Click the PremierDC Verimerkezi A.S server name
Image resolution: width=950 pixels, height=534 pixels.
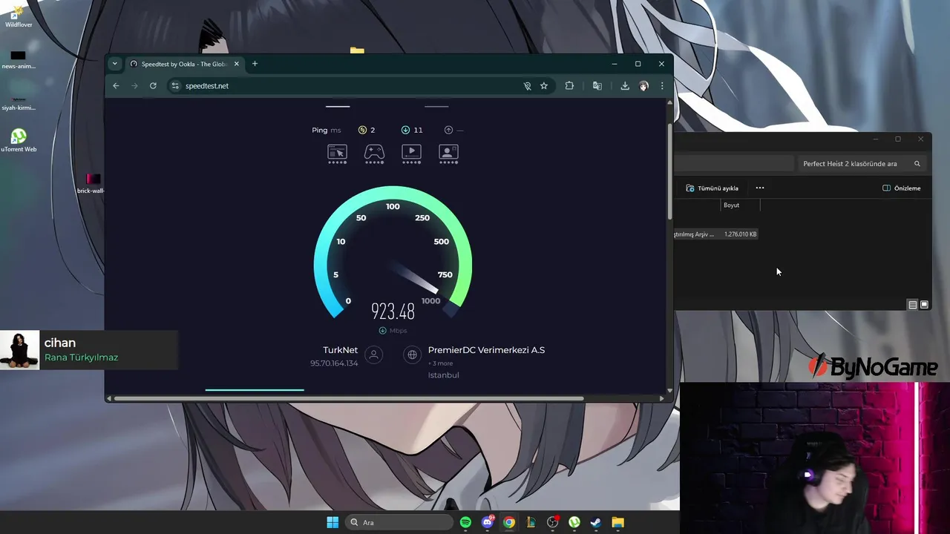[x=486, y=350]
